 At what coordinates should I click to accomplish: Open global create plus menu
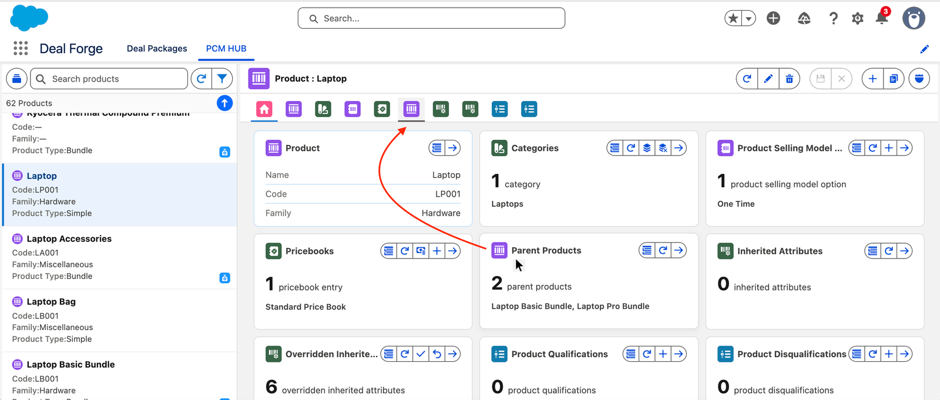(x=773, y=18)
